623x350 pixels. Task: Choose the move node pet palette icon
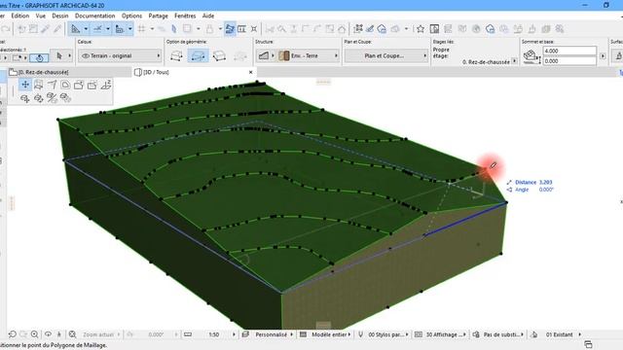tap(25, 85)
